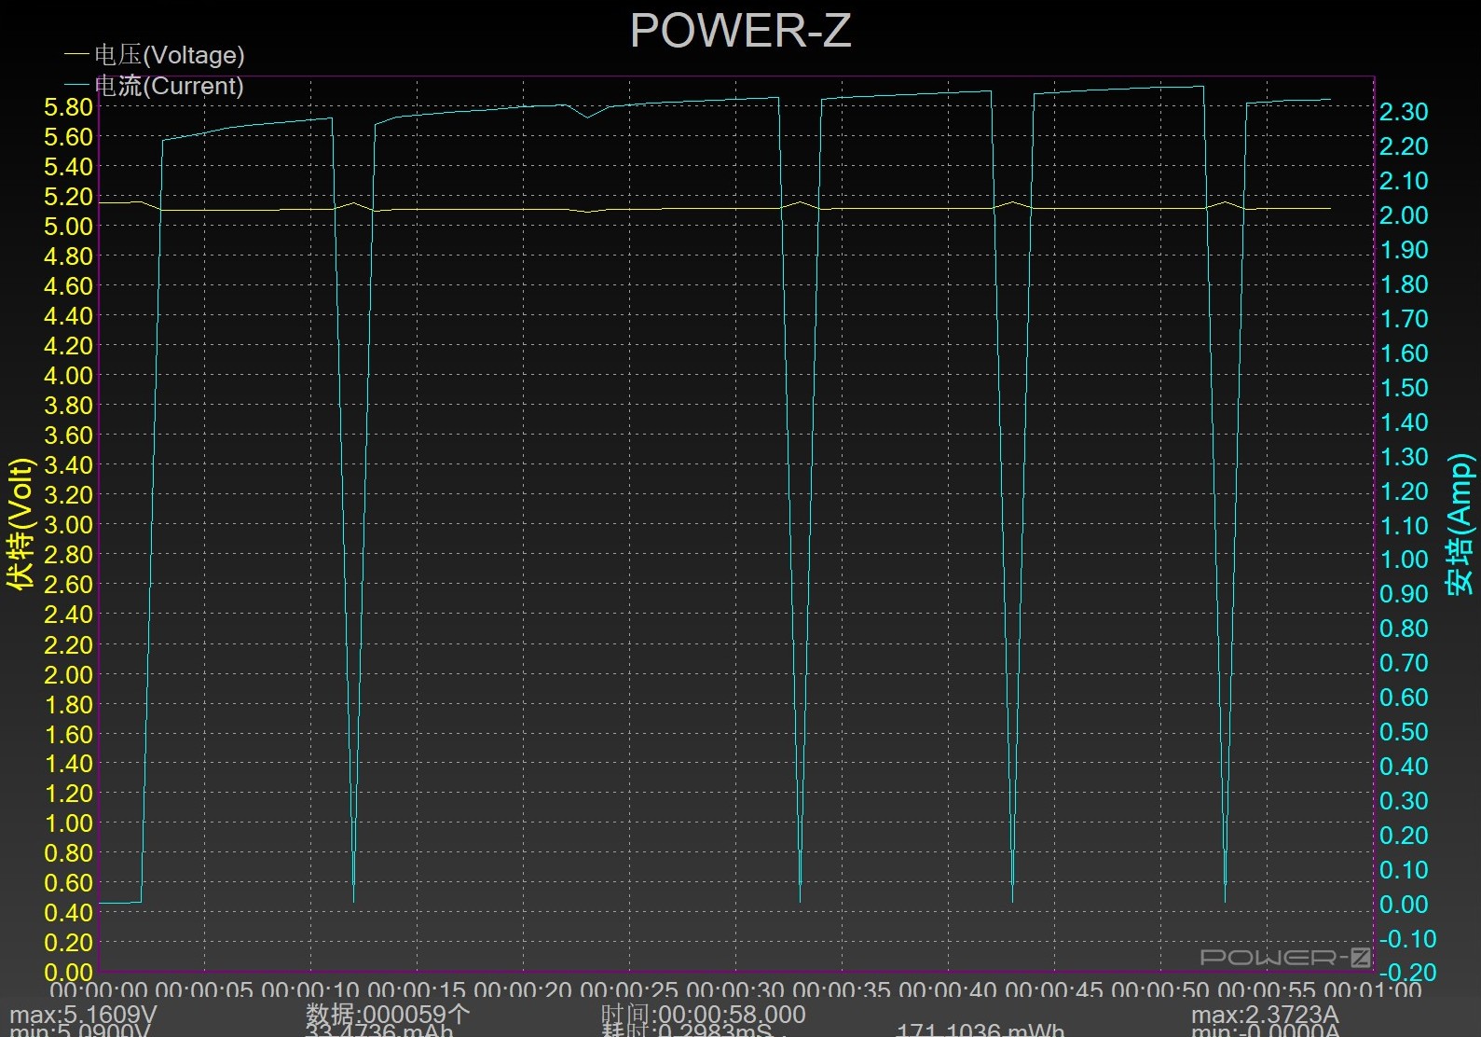Click the 00:00:45 time axis label

click(1054, 990)
